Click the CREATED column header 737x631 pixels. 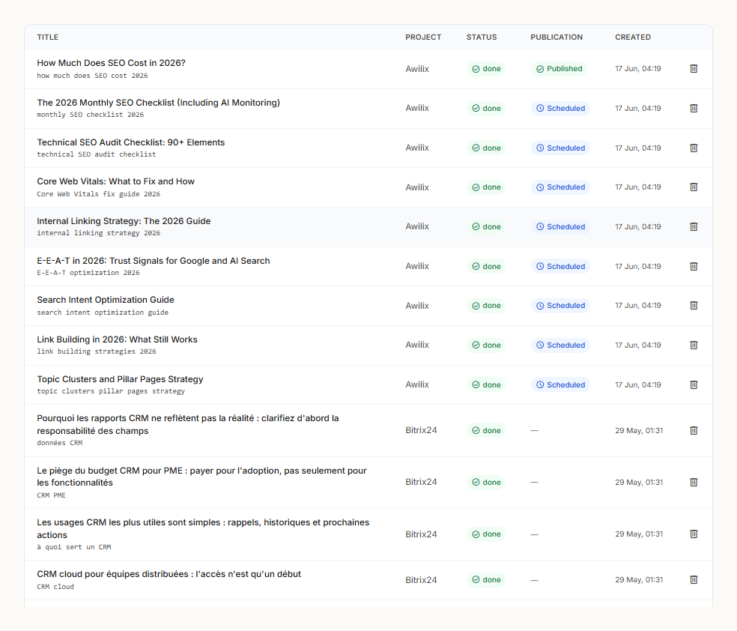click(633, 37)
